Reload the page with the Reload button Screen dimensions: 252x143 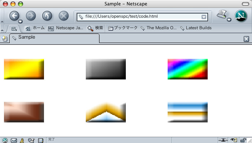coord(47,16)
